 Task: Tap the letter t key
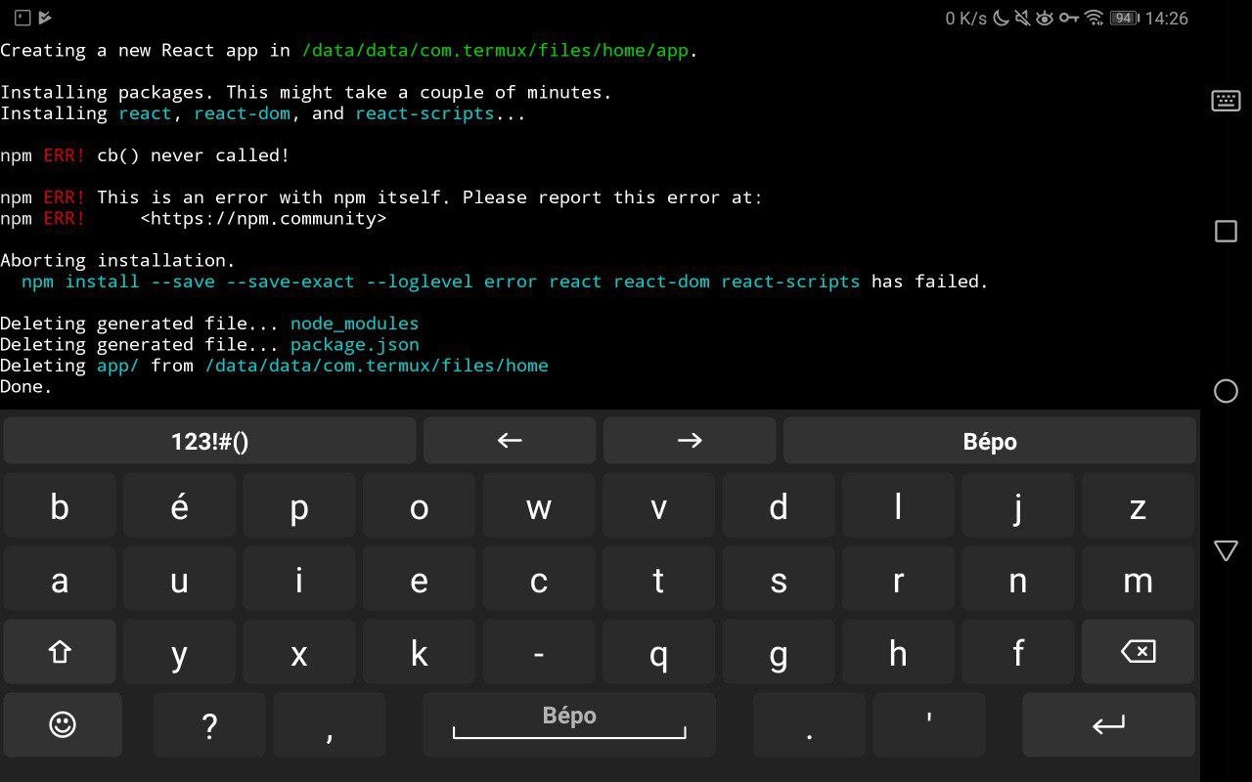(x=658, y=580)
